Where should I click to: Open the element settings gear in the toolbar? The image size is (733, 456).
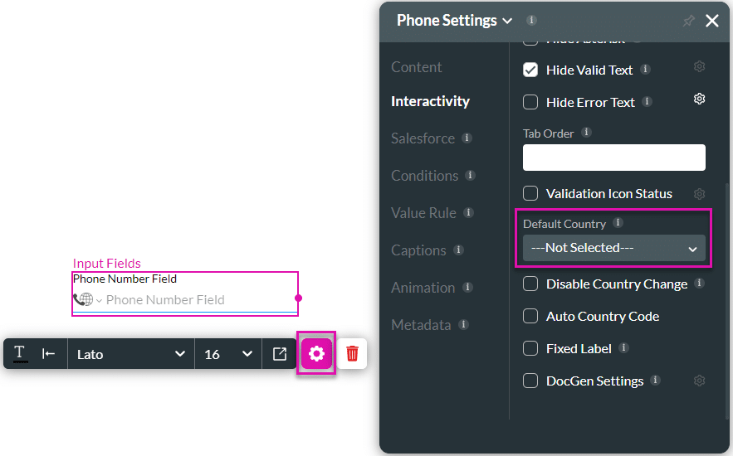click(x=316, y=353)
